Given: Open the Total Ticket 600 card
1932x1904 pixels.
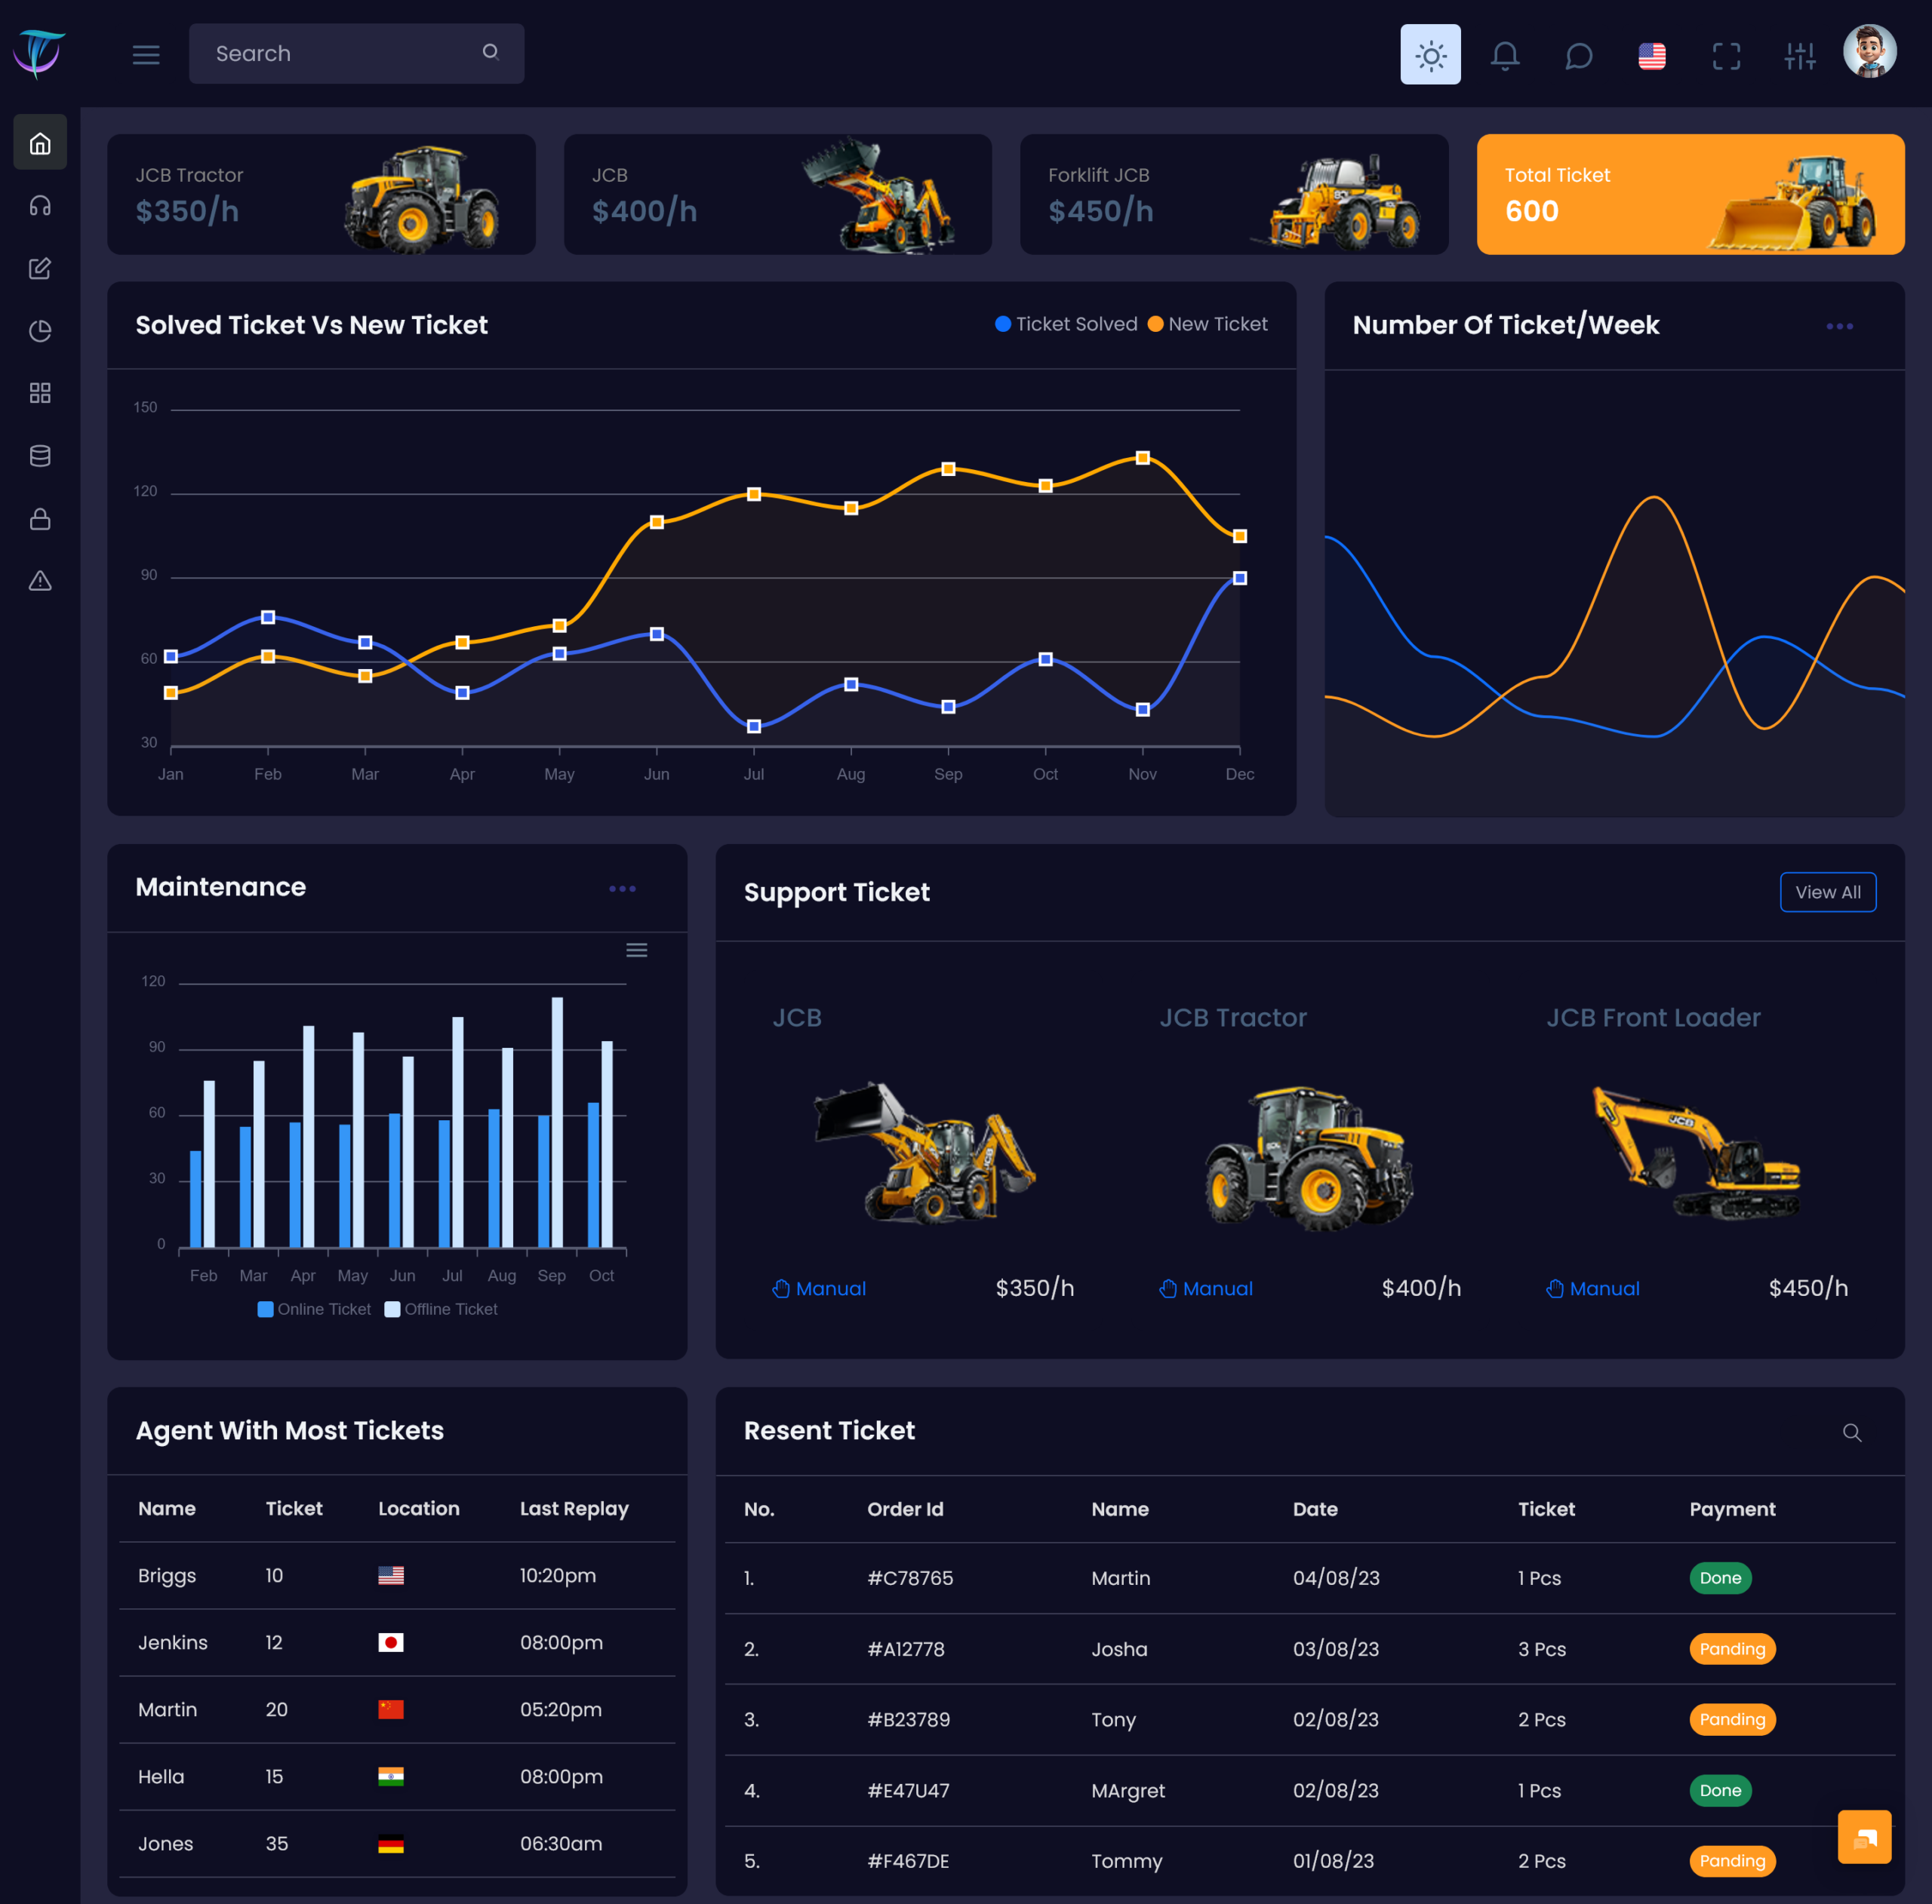Looking at the screenshot, I should tap(1690, 194).
